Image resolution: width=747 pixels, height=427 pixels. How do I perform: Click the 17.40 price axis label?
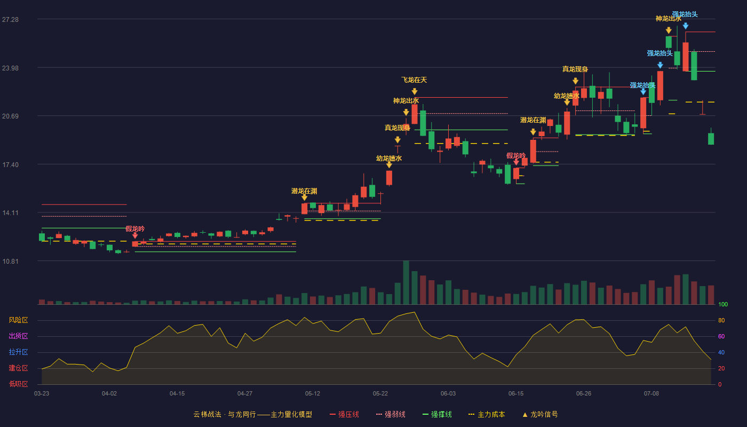(10, 164)
